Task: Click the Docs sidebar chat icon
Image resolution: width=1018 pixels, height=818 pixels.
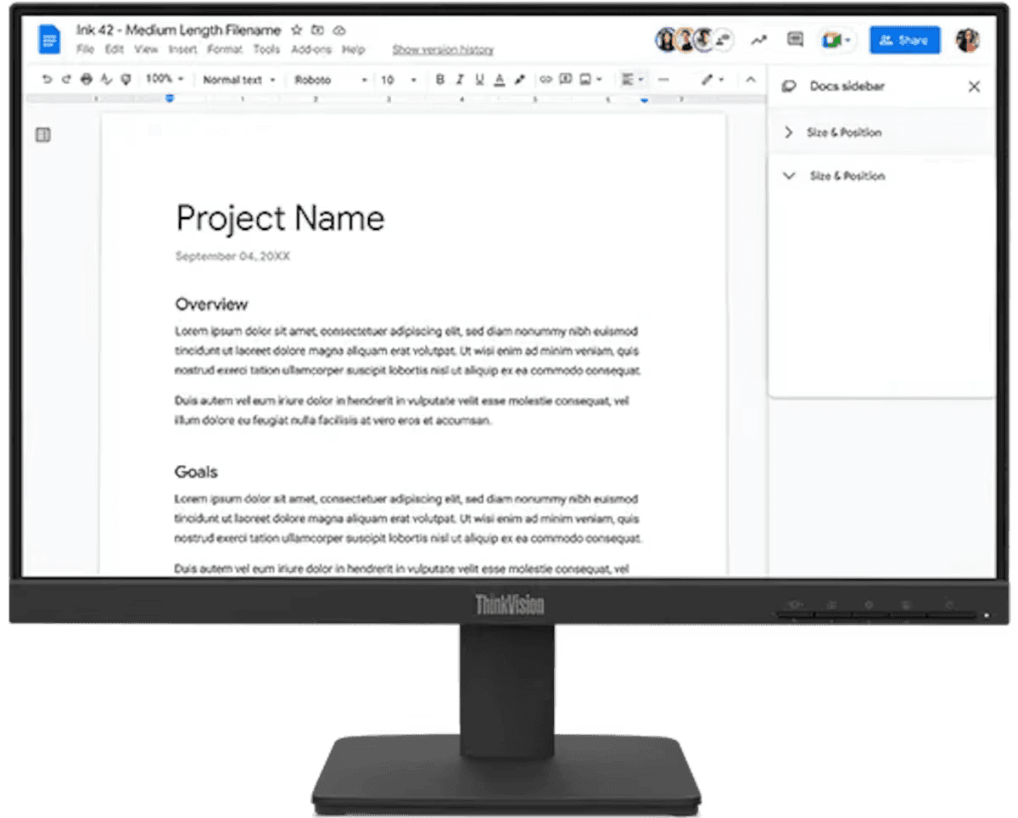Action: [789, 87]
